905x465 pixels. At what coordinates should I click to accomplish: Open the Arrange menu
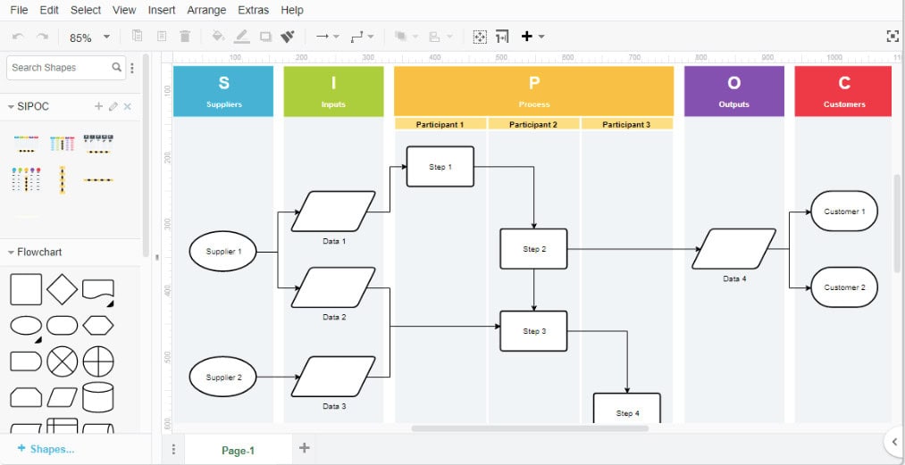[206, 10]
